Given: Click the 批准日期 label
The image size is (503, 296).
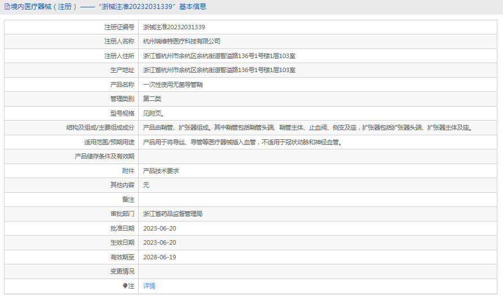Looking at the screenshot, I should point(122,228).
